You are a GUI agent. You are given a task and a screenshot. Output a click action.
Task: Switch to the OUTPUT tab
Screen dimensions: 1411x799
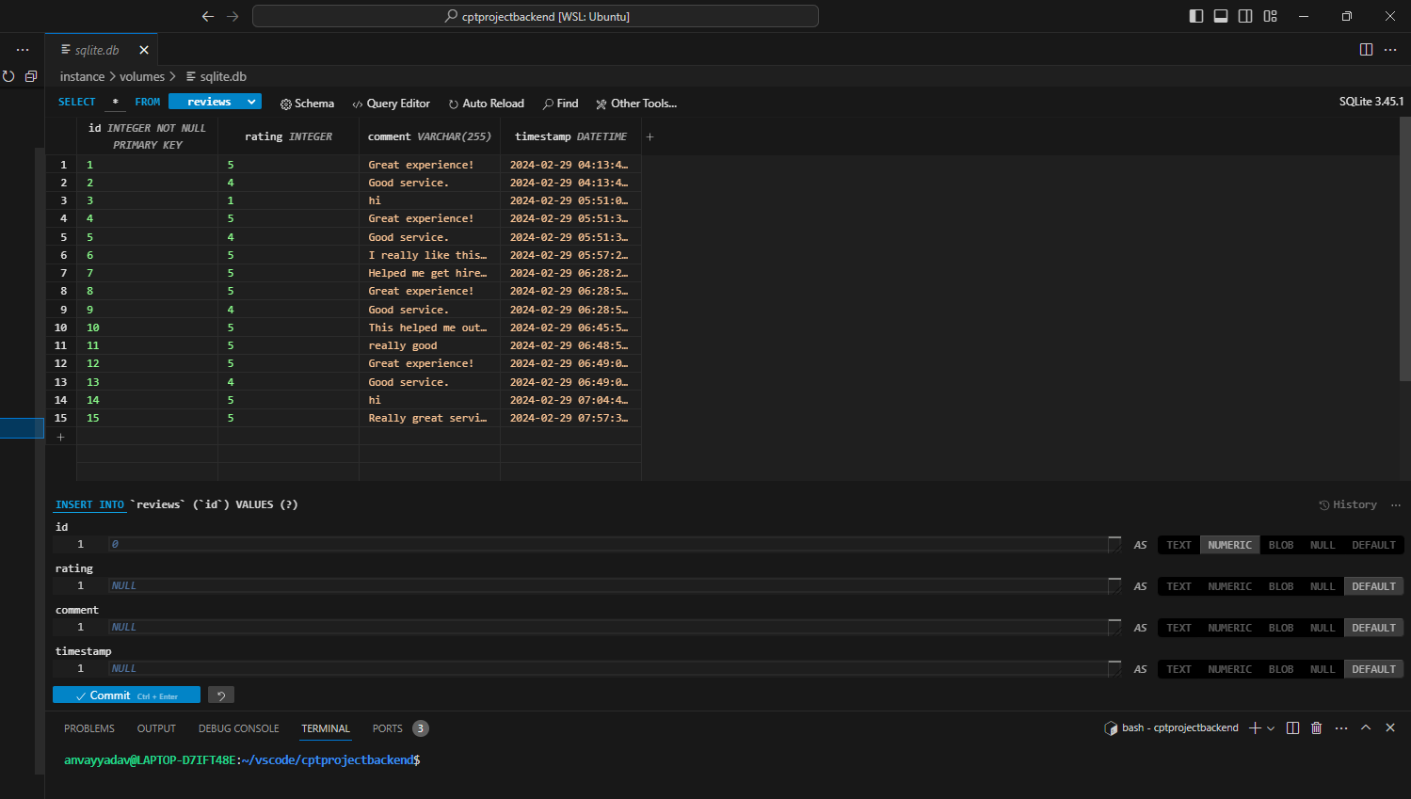pyautogui.click(x=156, y=728)
